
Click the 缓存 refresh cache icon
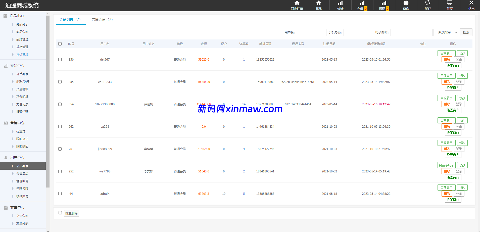pyautogui.click(x=428, y=3)
